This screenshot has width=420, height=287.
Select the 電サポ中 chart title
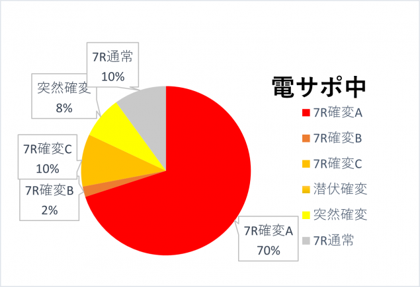(x=319, y=87)
